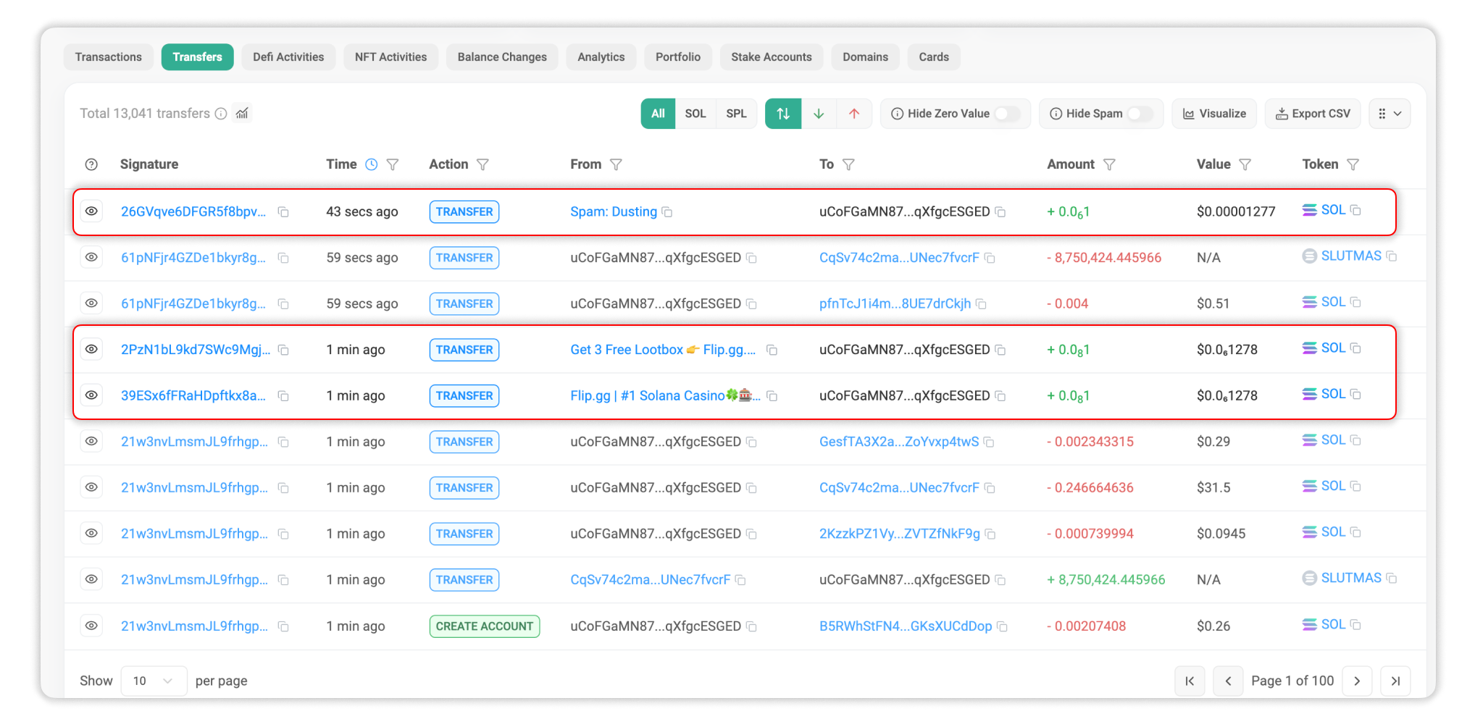This screenshot has height=727, width=1475.
Task: Open the info tooltip next to Total 13,041 transfers
Action: coord(221,113)
